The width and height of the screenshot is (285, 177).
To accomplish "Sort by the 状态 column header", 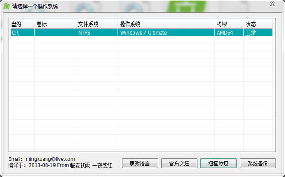I will tap(258, 24).
